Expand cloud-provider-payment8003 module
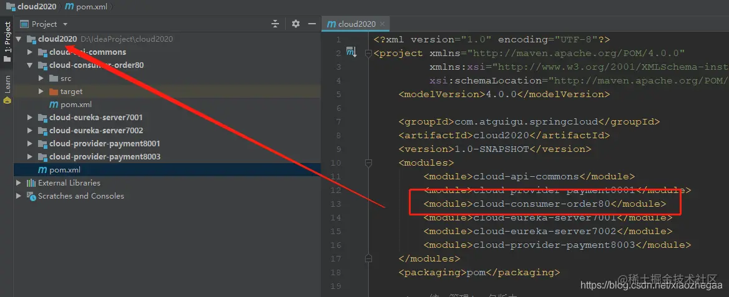Screen dimensions: 729x297 pos(30,156)
